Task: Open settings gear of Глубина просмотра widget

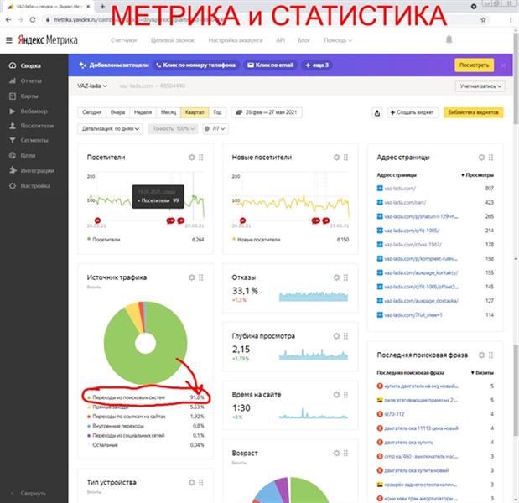Action: point(336,336)
